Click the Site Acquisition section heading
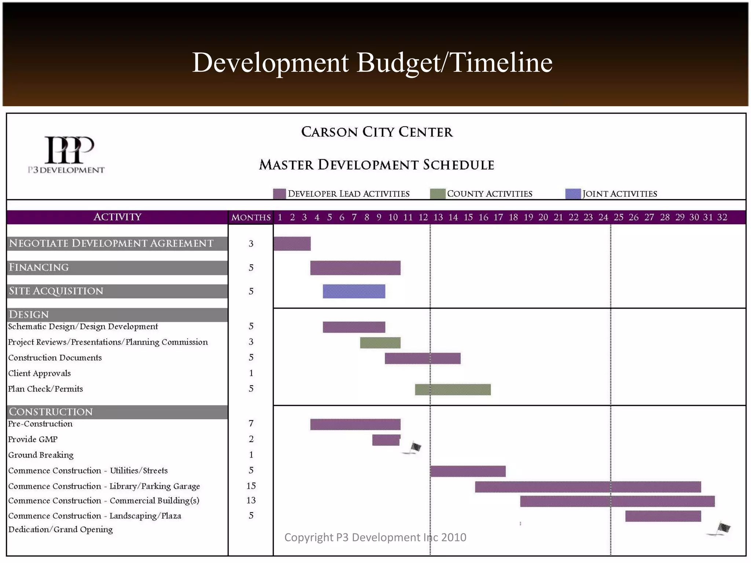 point(117,291)
